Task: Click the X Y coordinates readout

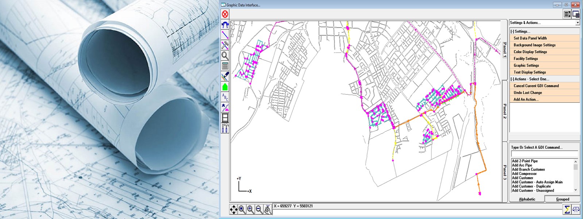Action: [x=293, y=206]
